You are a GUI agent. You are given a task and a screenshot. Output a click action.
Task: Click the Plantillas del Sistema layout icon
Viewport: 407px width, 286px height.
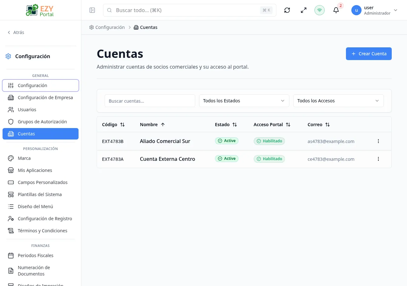coord(11,194)
